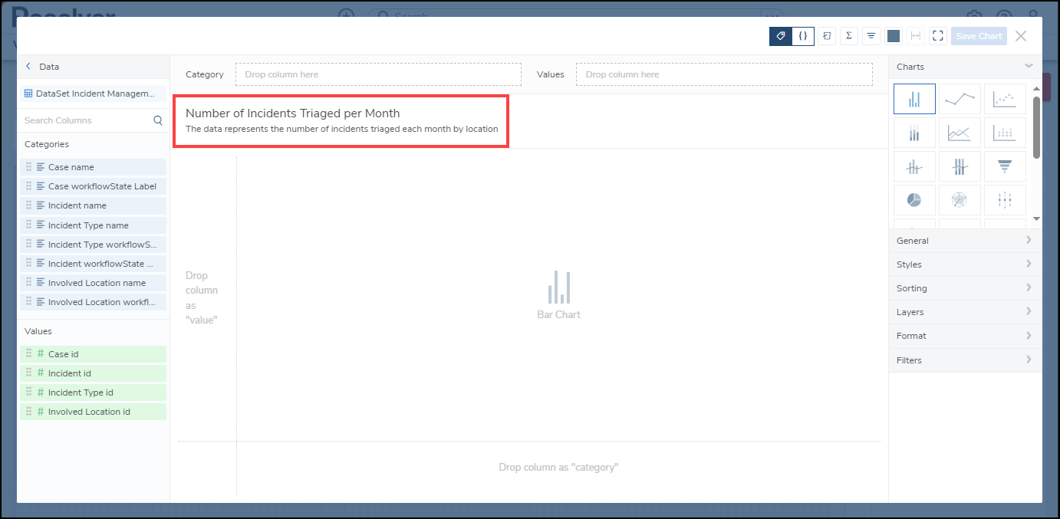Select the Incident id value
This screenshot has height=519, width=1060.
94,373
